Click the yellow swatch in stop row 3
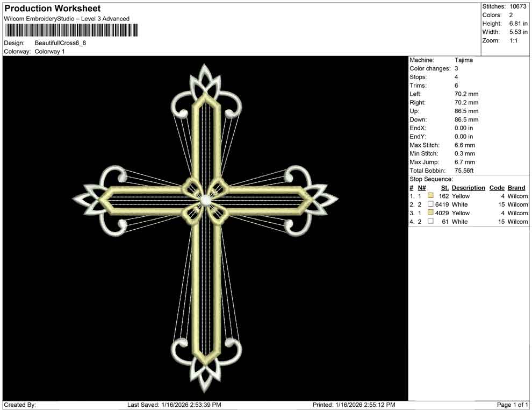This screenshot has height=410, width=532. tap(429, 213)
